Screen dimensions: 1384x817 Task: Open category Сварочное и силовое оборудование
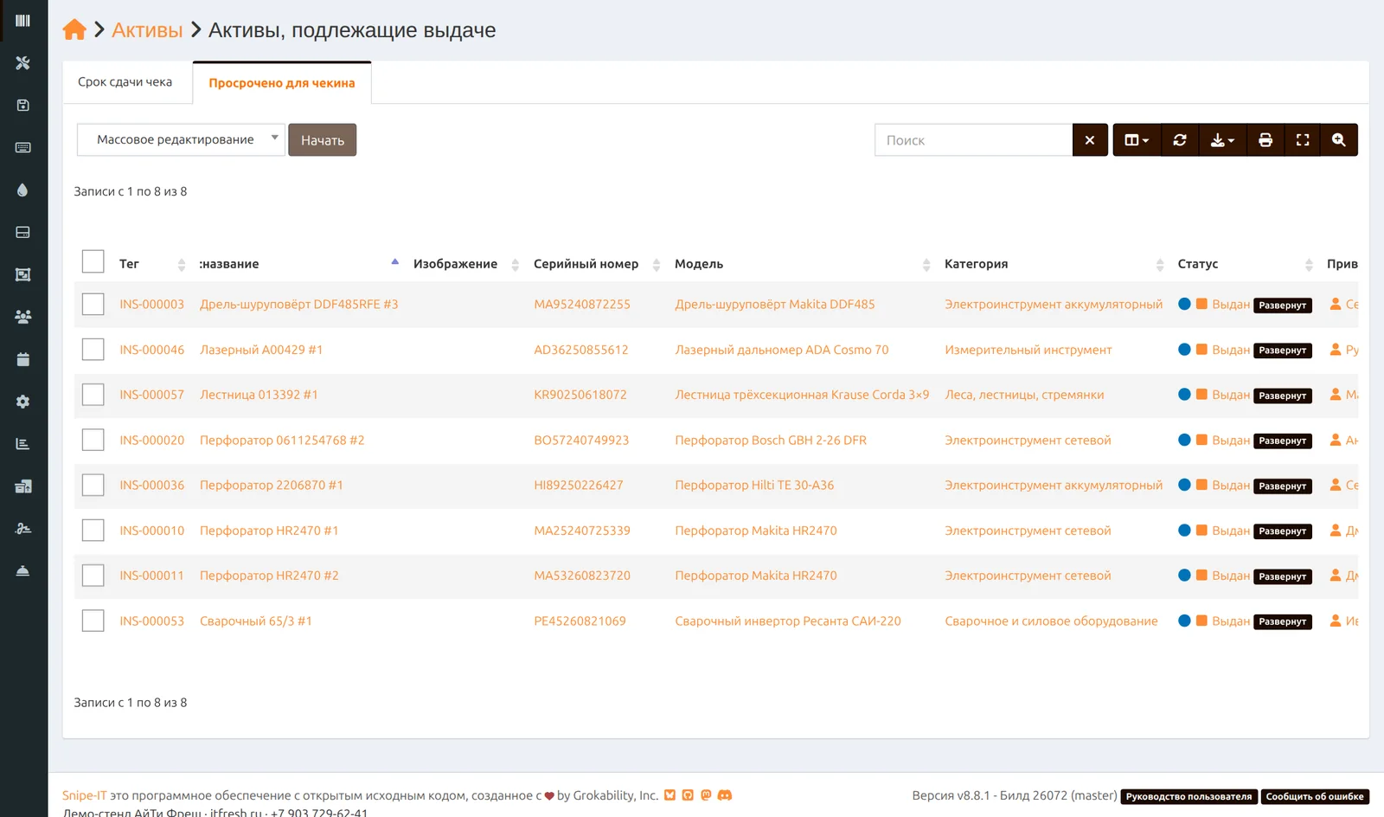1051,621
